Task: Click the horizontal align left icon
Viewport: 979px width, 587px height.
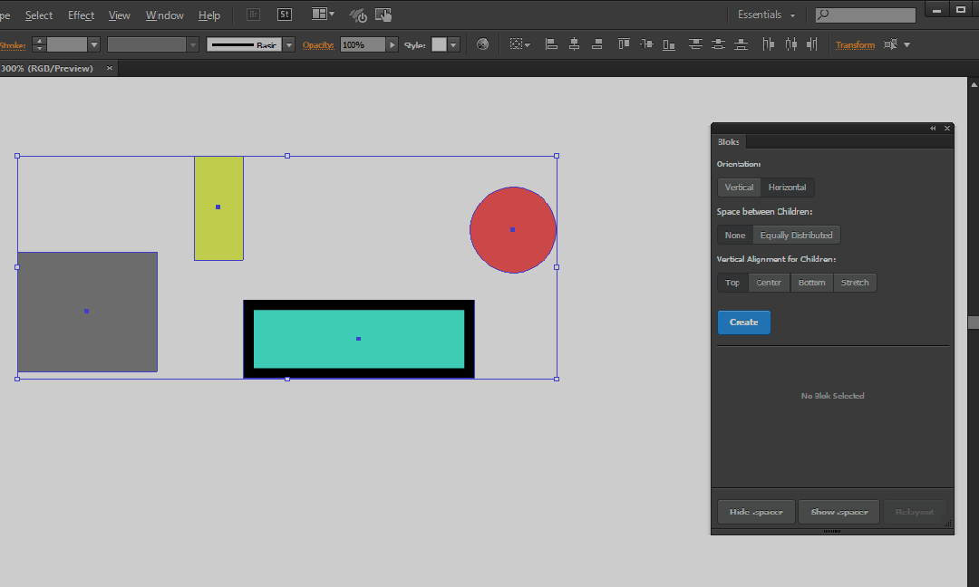Action: [x=551, y=44]
